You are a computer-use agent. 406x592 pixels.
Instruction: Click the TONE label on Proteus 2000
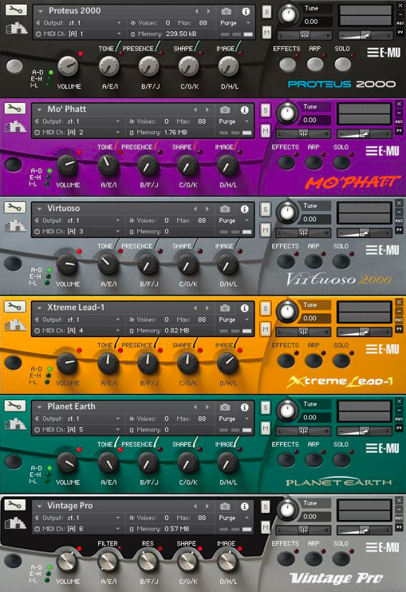point(106,49)
